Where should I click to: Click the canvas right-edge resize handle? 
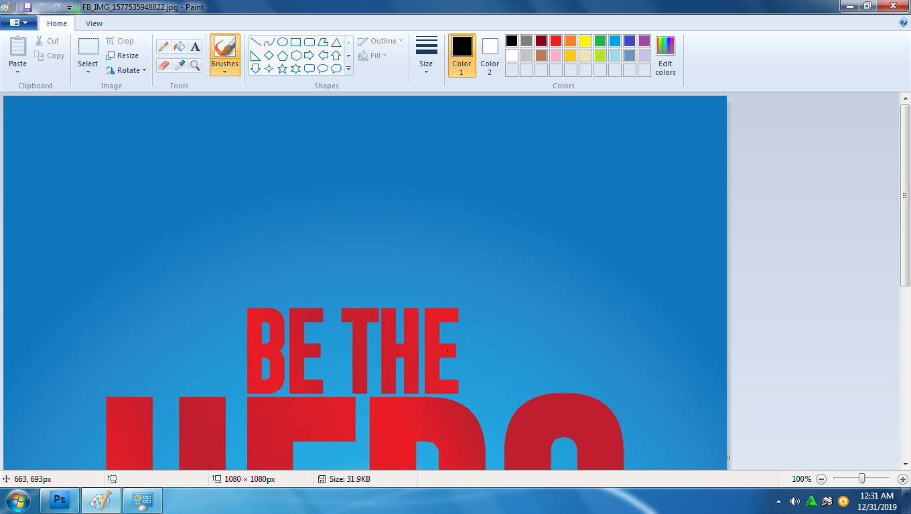coord(728,458)
